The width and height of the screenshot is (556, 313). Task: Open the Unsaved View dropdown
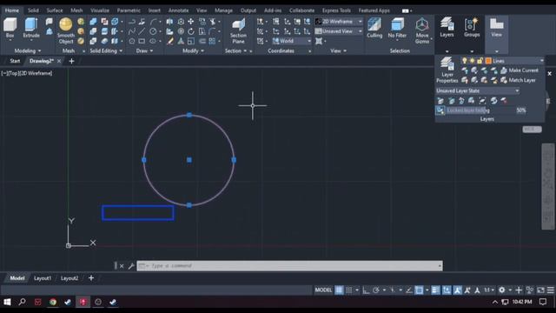coord(339,31)
